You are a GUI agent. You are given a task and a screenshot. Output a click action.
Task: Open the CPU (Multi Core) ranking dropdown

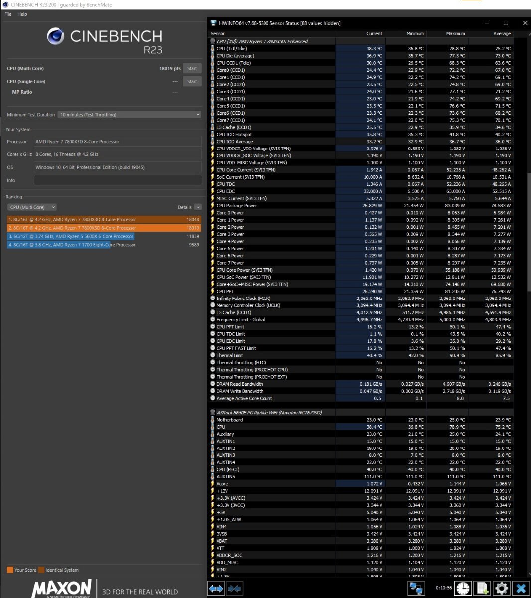pos(32,207)
